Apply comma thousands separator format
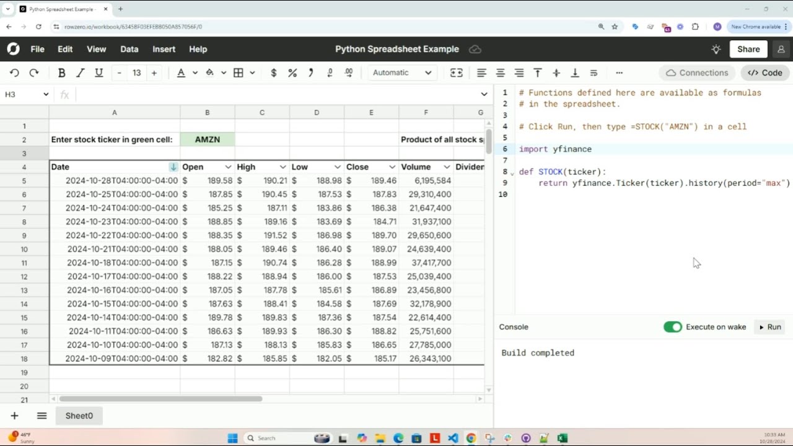The height and width of the screenshot is (446, 793). click(311, 73)
